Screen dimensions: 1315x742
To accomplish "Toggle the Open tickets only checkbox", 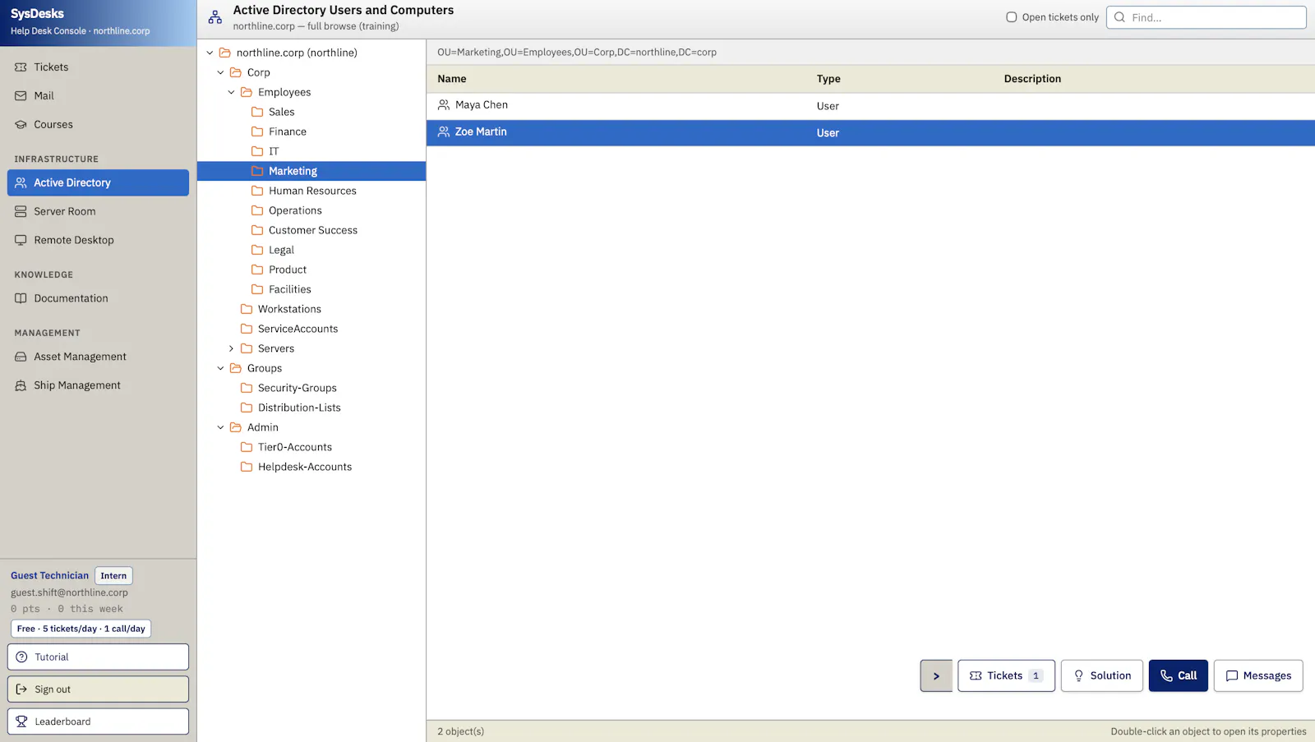I will click(1012, 17).
